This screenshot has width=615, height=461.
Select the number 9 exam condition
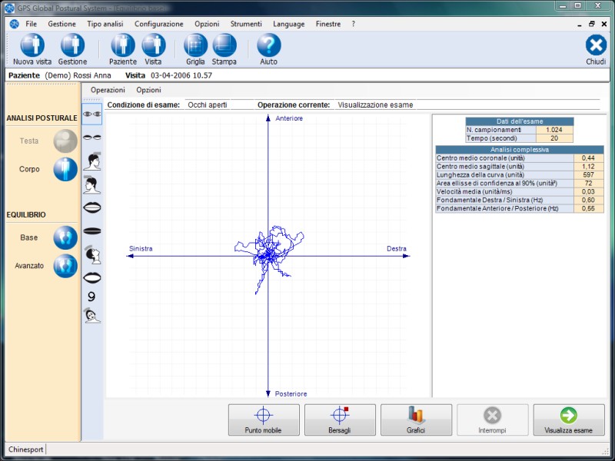pyautogui.click(x=92, y=297)
